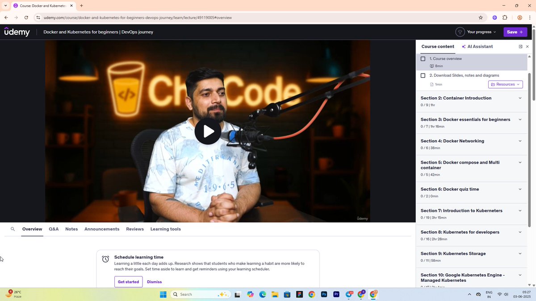Bookmark this page with star icon
This screenshot has height=301, width=536.
click(481, 18)
